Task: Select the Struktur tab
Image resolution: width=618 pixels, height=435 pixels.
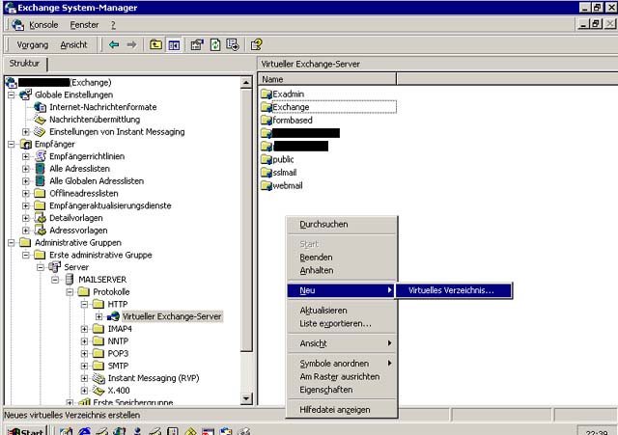Action: click(x=24, y=64)
